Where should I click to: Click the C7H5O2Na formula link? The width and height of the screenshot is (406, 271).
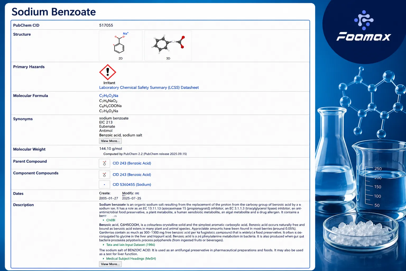point(109,96)
